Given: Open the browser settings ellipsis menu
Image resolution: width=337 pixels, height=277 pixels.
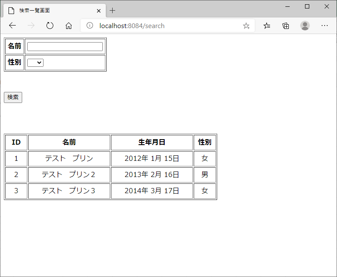Looking at the screenshot, I should [x=325, y=26].
